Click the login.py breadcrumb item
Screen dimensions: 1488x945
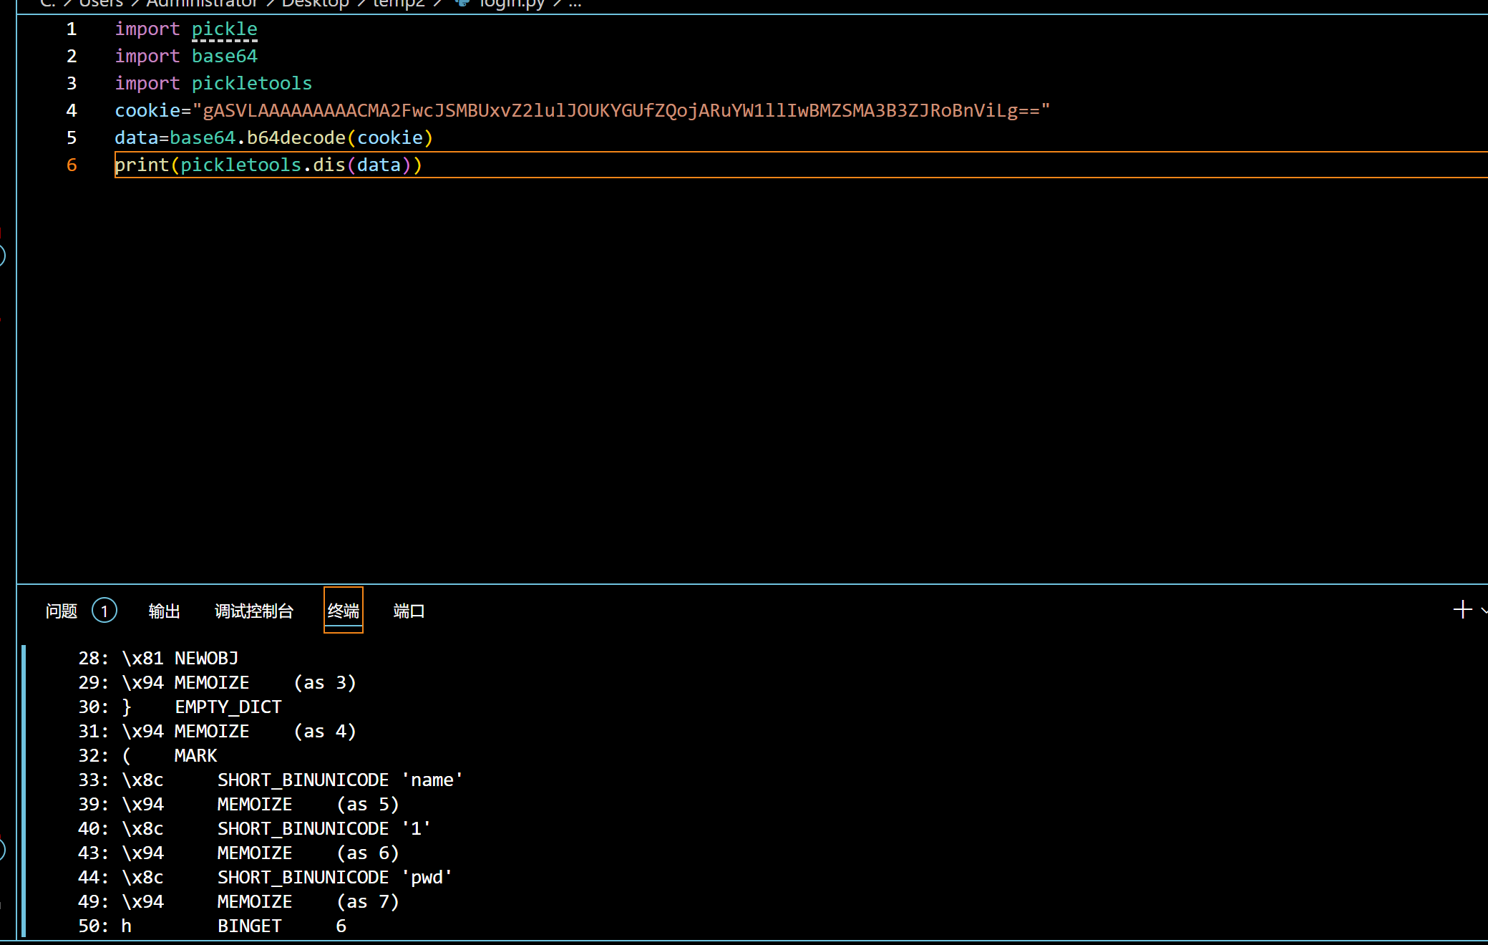pos(511,4)
